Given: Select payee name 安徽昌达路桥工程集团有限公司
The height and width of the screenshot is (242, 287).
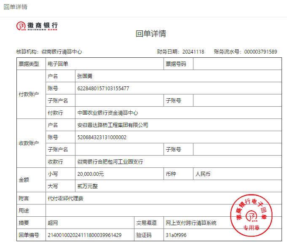Looking at the screenshot, I should [113, 125].
